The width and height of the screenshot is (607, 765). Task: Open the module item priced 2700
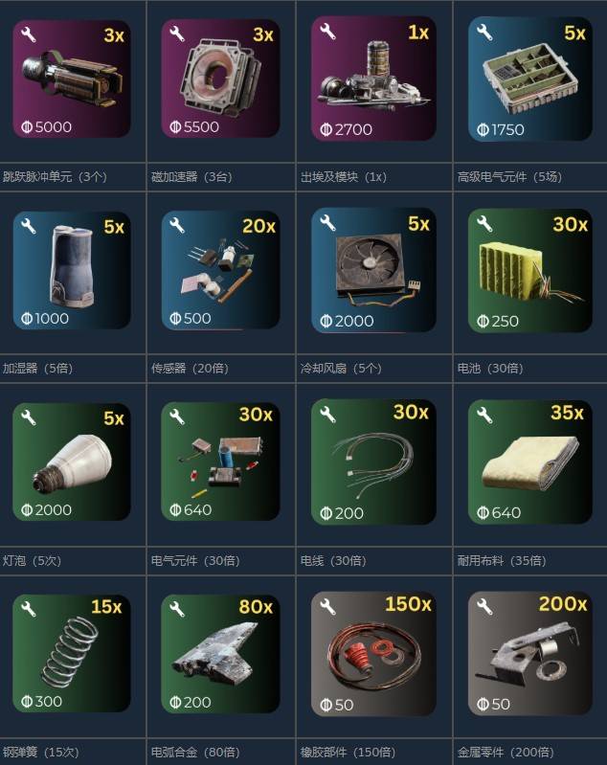(373, 79)
